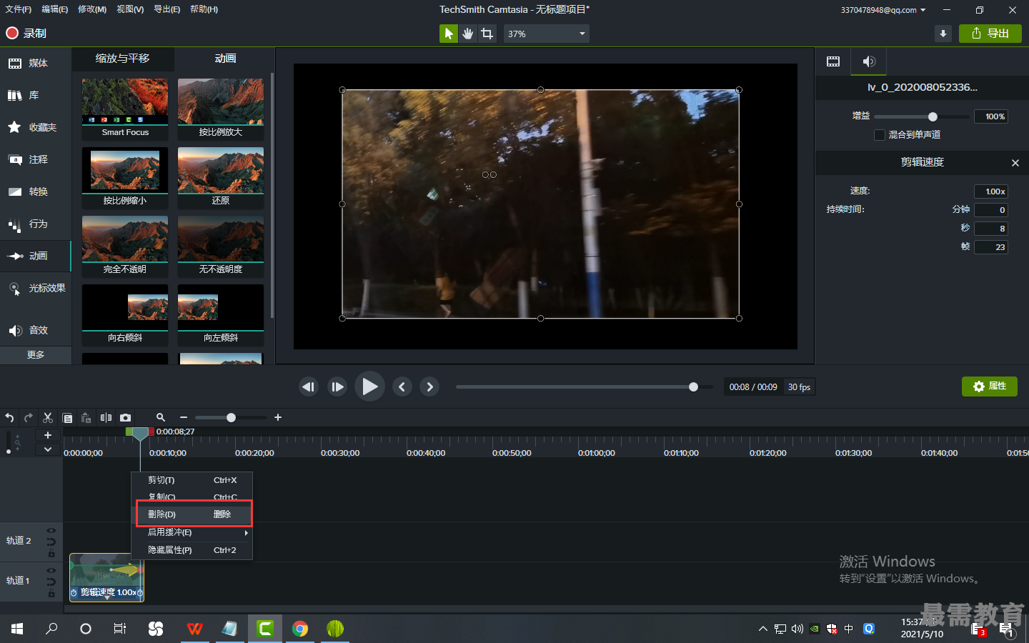Select the arrow edit mode tool
Viewport: 1029px width, 643px height.
coord(449,34)
